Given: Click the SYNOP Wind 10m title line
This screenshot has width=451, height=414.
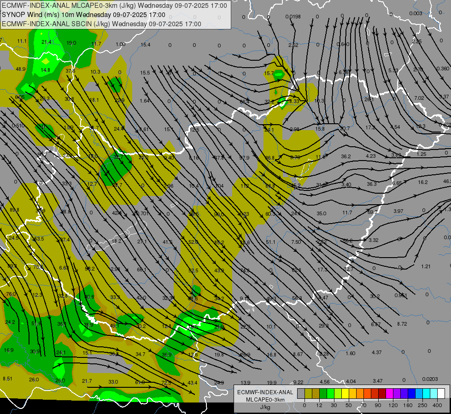Looking at the screenshot, I should 83,15.
